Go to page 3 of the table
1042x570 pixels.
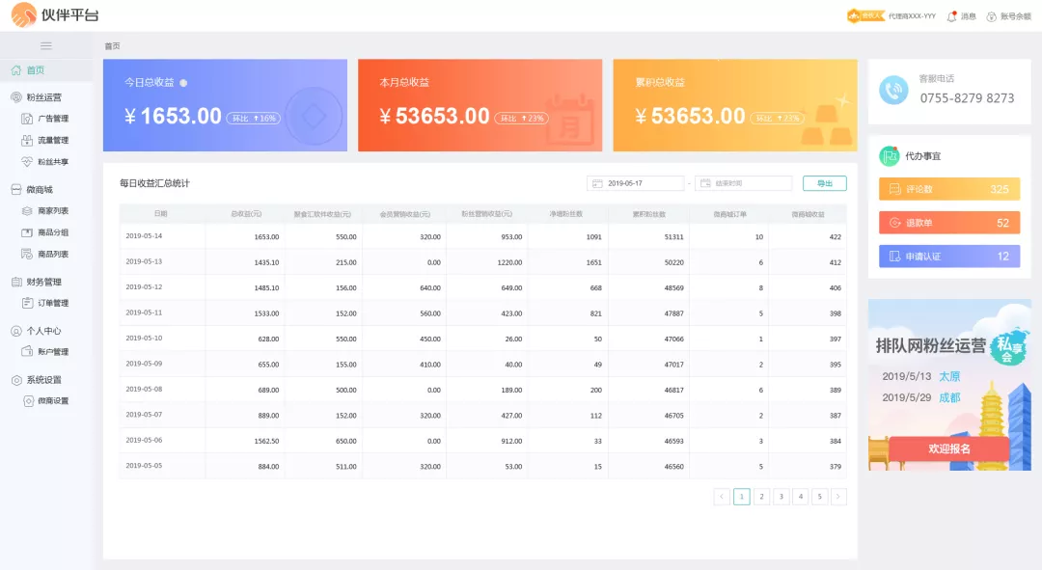(781, 497)
